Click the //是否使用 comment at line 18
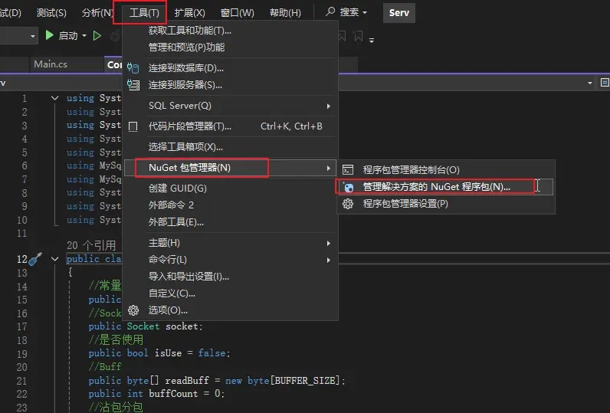Image resolution: width=610 pixels, height=413 pixels. 116,340
